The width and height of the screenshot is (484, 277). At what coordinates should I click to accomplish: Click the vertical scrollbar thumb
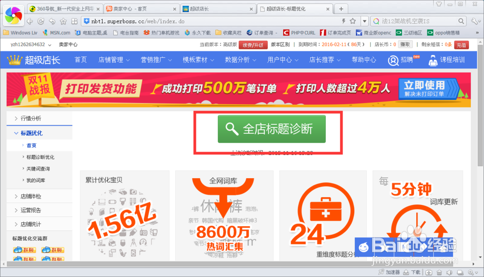click(x=480, y=105)
